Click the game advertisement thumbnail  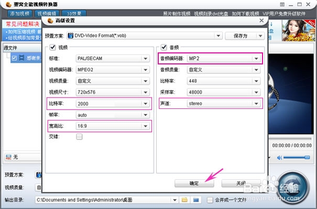[299, 31]
